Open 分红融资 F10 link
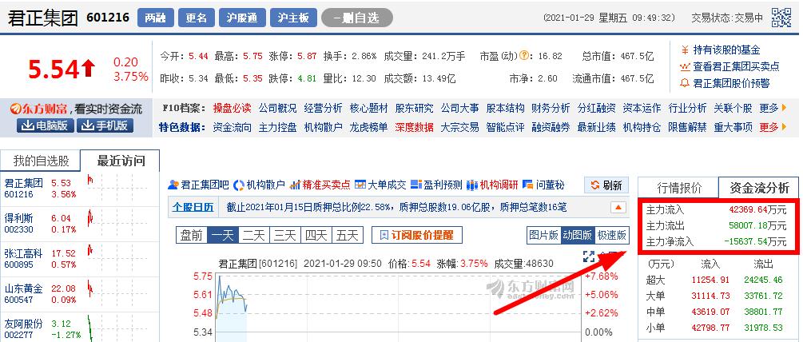803x342 pixels. (596, 109)
